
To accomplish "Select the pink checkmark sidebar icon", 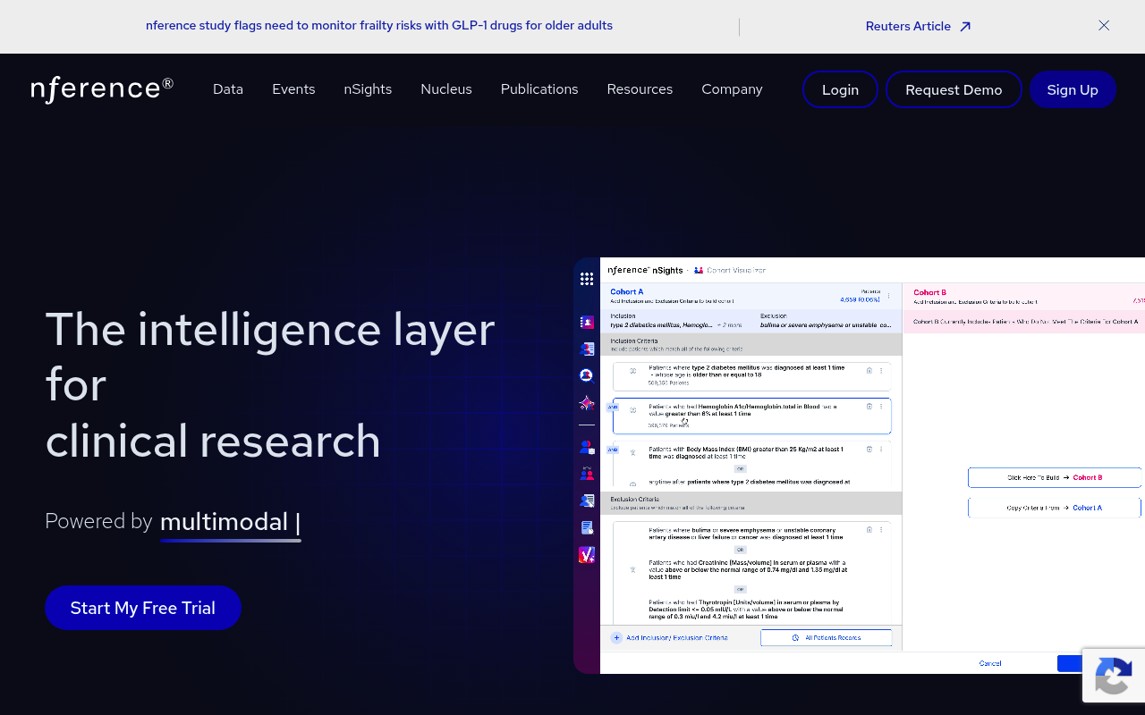I will pyautogui.click(x=587, y=555).
